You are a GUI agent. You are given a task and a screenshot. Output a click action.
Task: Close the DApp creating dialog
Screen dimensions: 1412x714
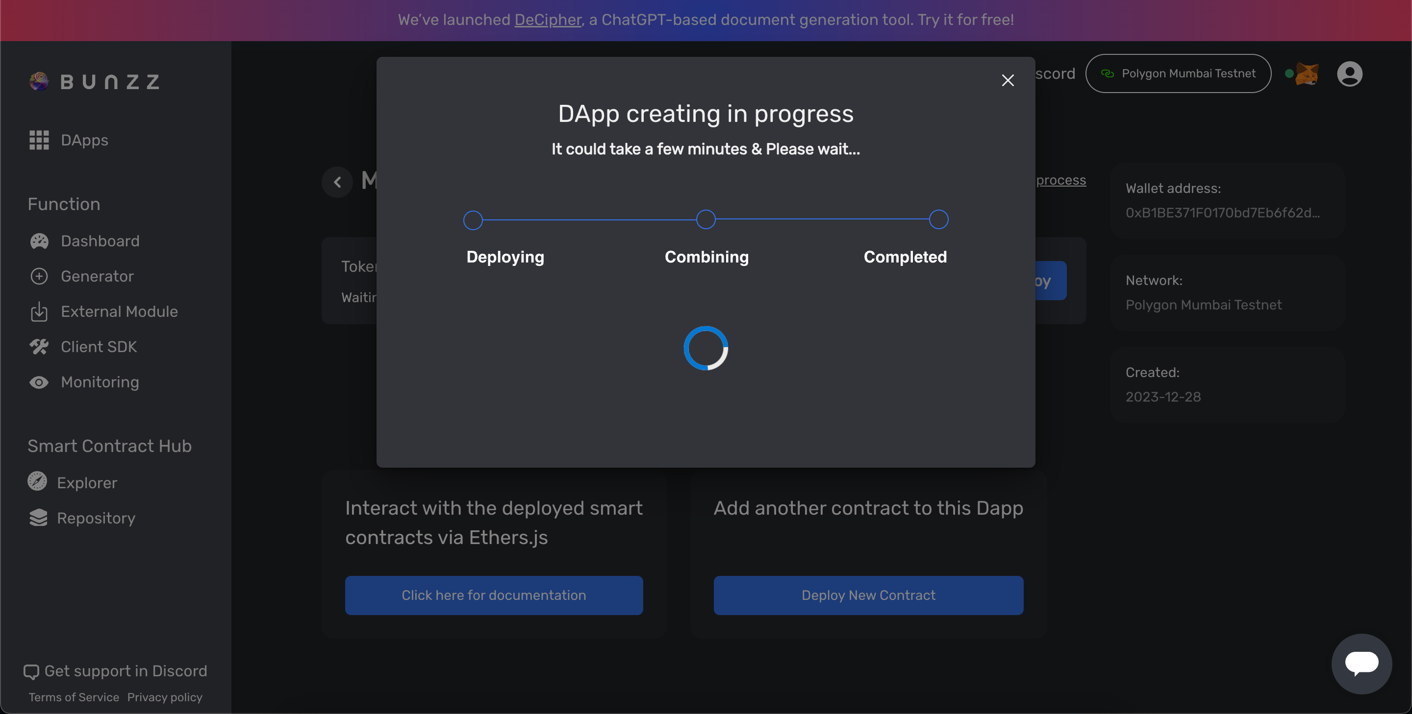1008,80
